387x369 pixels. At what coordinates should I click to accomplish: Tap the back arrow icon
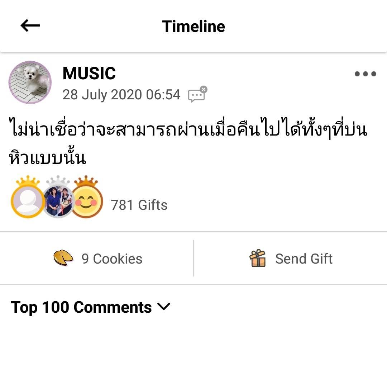(30, 25)
